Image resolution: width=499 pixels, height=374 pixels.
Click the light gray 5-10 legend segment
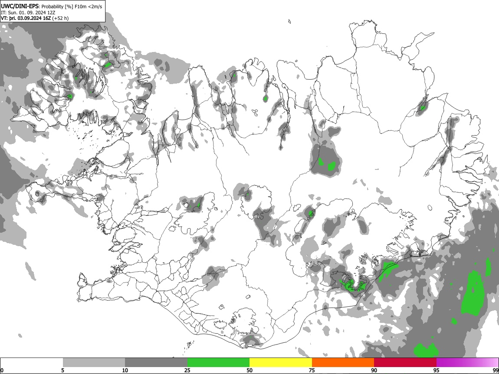(x=94, y=363)
